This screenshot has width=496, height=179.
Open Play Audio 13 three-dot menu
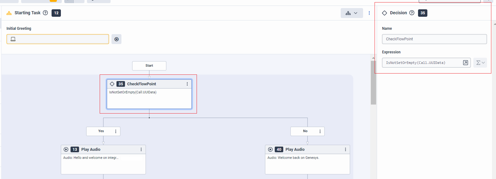click(x=141, y=149)
